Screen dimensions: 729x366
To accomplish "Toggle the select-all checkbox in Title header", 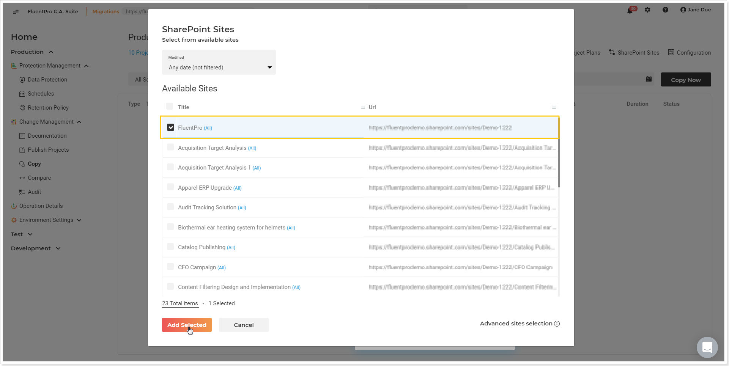I will coord(170,106).
